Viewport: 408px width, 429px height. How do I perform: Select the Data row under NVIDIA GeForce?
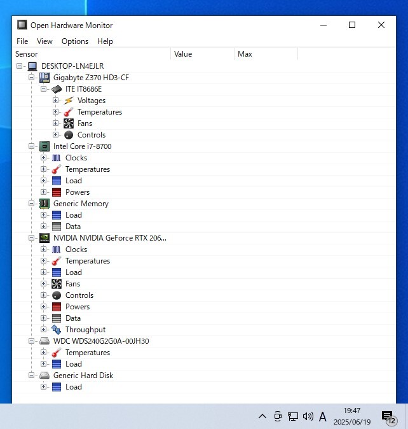pyautogui.click(x=204, y=318)
